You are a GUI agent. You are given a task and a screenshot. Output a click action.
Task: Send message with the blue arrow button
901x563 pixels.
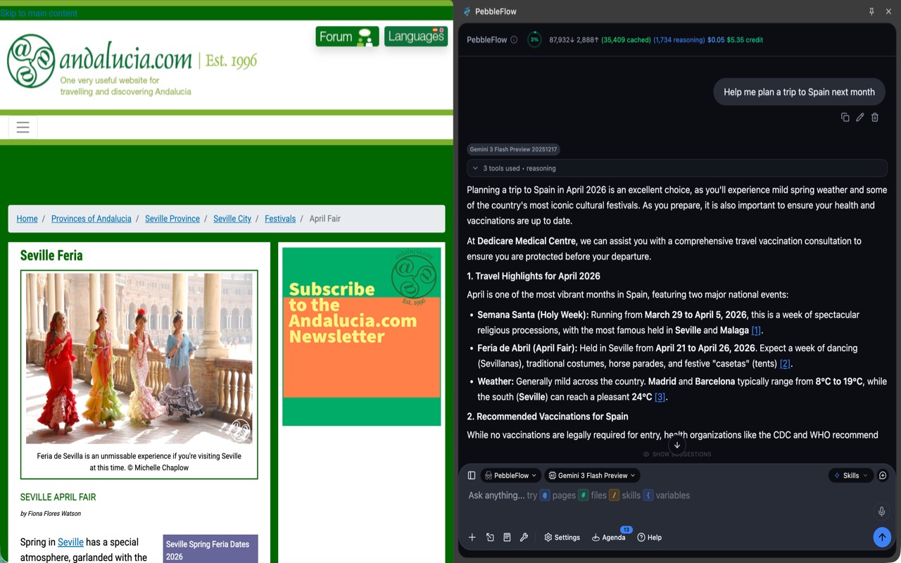[x=882, y=537]
